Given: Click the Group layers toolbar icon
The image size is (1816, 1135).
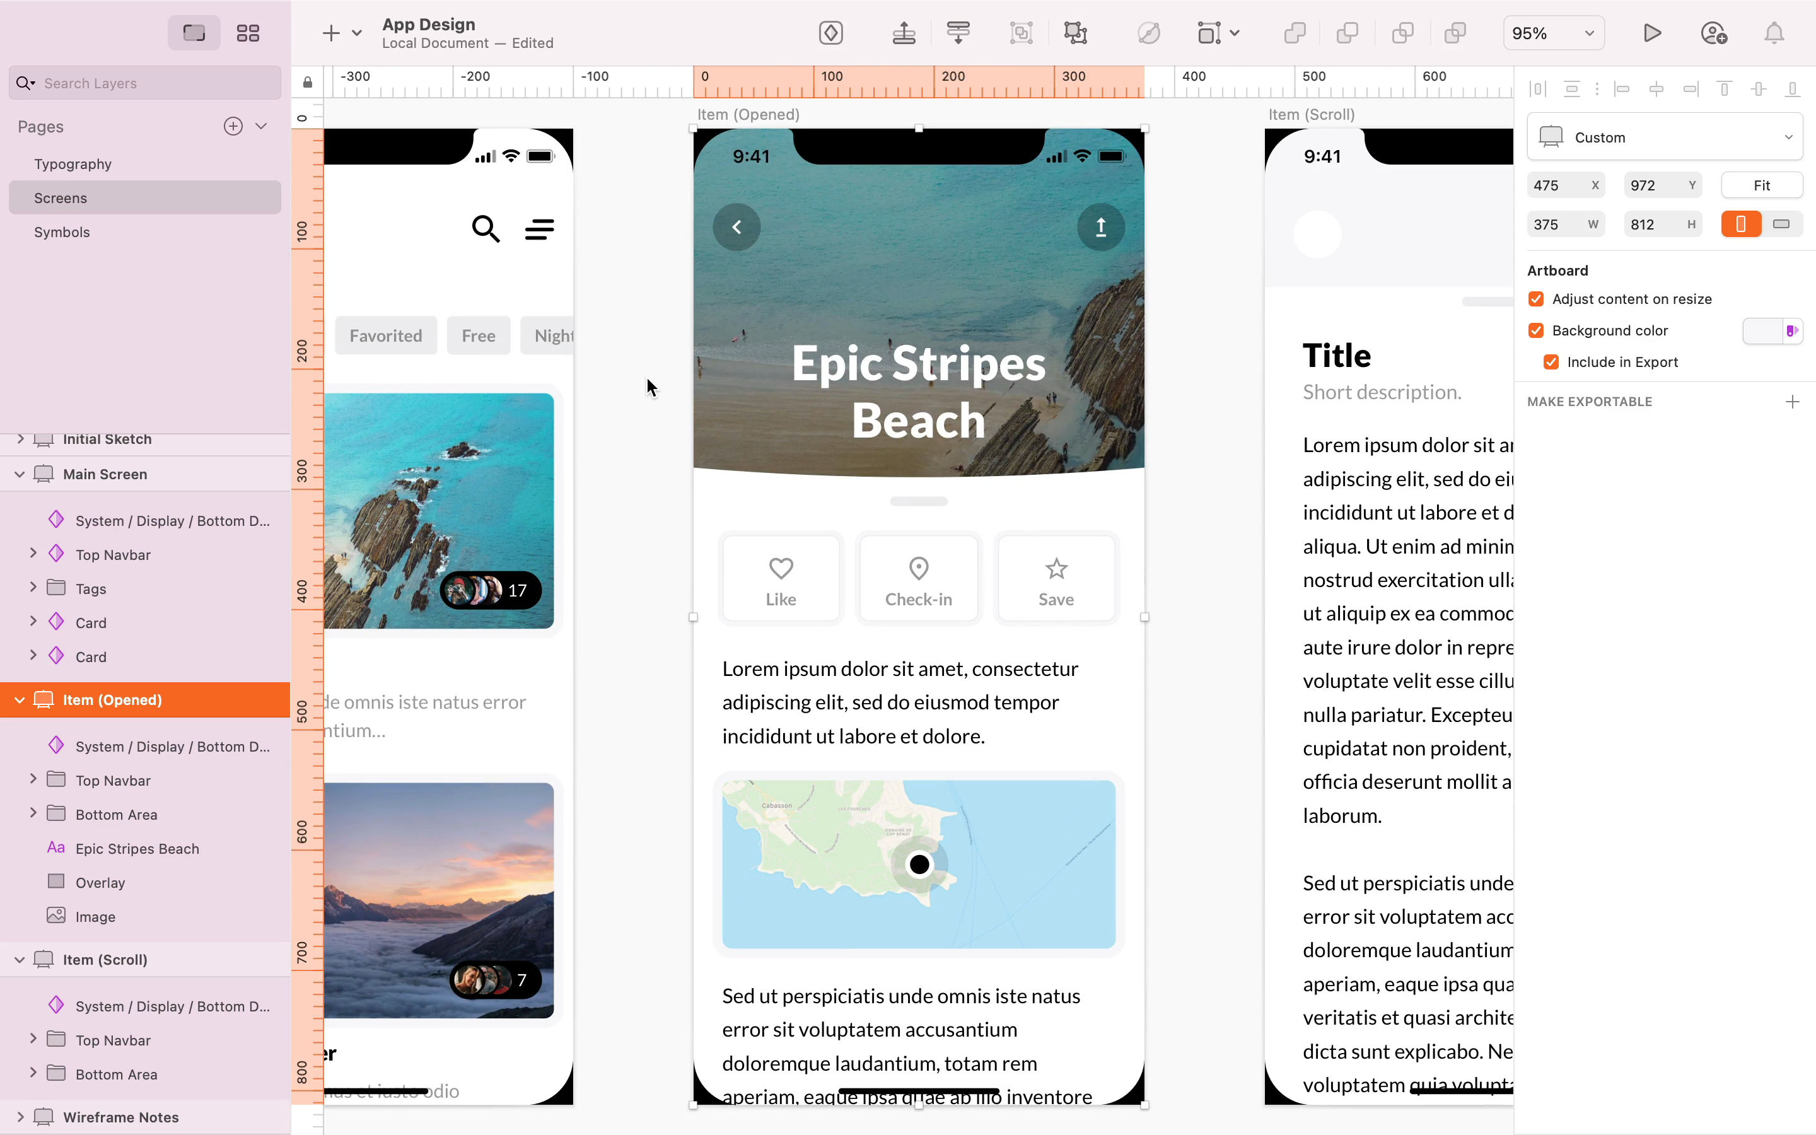Looking at the screenshot, I should (1021, 33).
